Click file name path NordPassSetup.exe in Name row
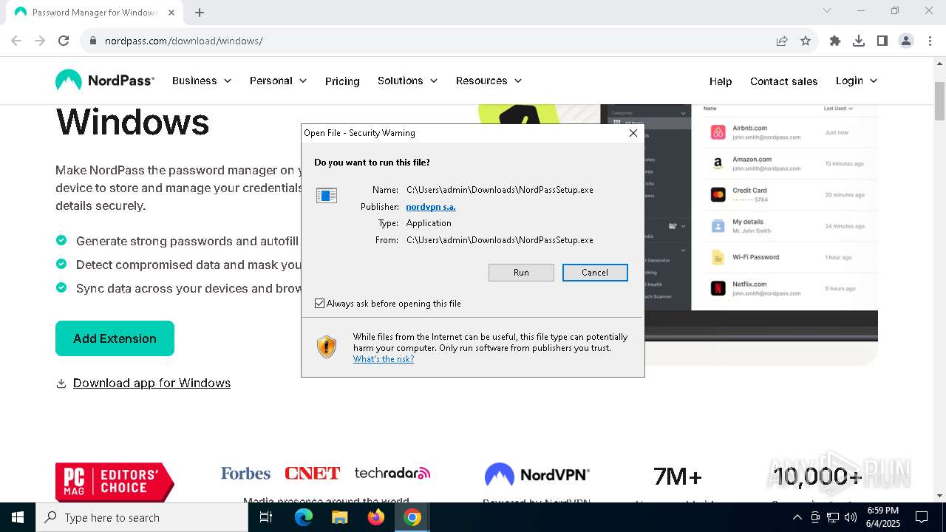This screenshot has width=946, height=532. [x=500, y=190]
